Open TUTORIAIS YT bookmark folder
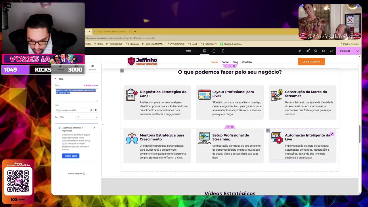Viewport: 368px width, 207px height. pyautogui.click(x=209, y=44)
